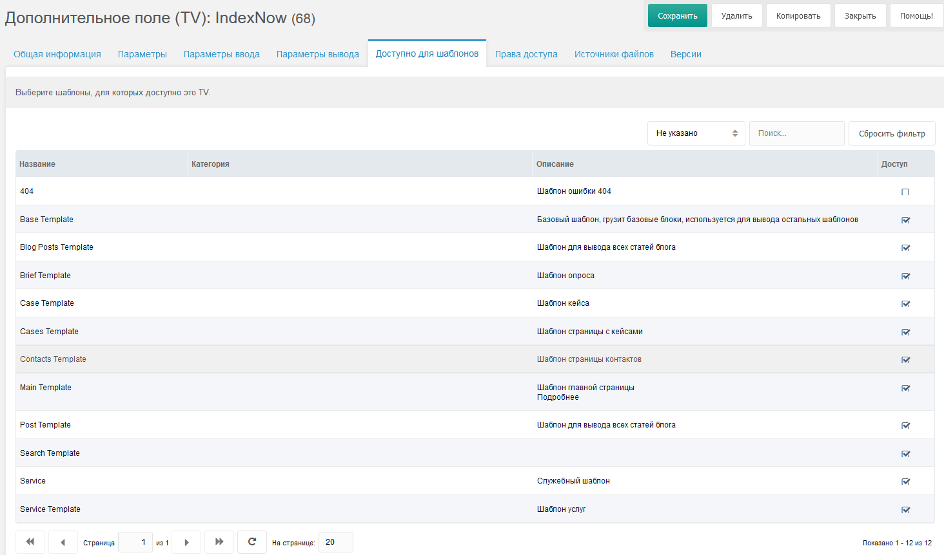Select the Brief Template name
Screen dimensions: 944x555
(x=45, y=276)
